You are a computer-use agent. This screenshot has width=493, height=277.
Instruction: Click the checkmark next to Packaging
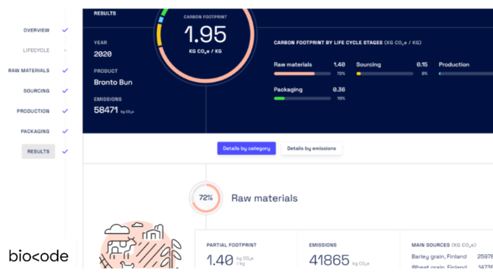coord(65,131)
